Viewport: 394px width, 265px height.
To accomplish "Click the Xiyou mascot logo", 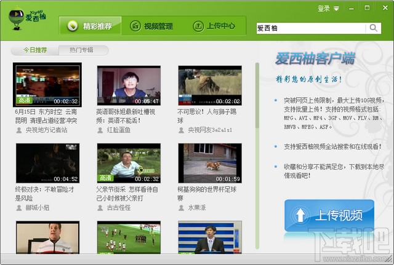I will (26, 18).
